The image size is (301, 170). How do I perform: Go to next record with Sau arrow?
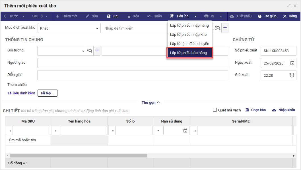coord(41,16)
